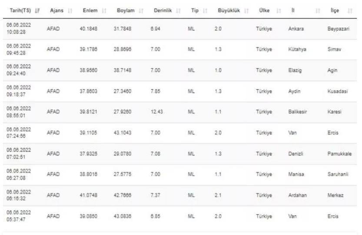Image resolution: width=362 pixels, height=235 pixels.
Task: Click the Ajans column sort arrows
Action: pyautogui.click(x=70, y=10)
